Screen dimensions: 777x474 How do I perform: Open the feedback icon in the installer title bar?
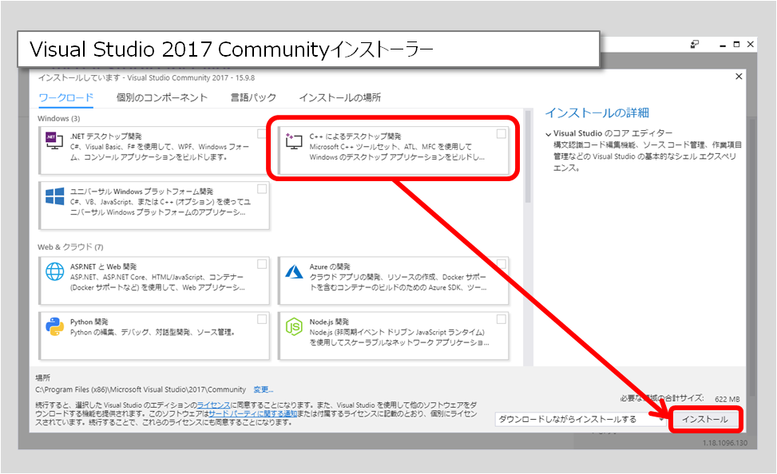tap(695, 45)
